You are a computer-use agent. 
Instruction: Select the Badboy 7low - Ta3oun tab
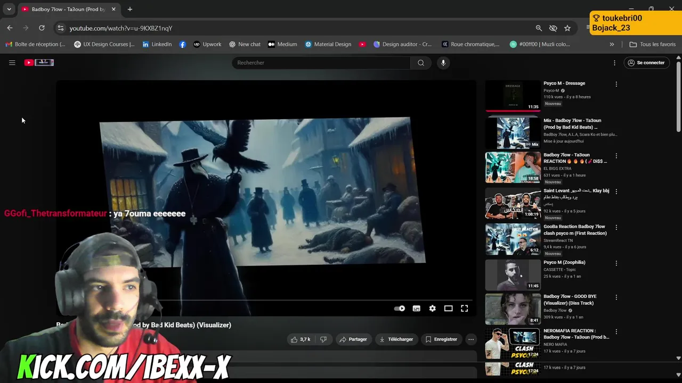pos(68,9)
